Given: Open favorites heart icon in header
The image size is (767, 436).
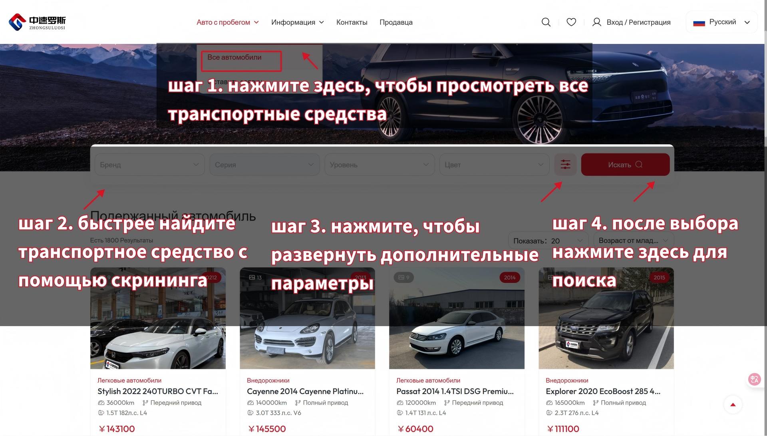Looking at the screenshot, I should [571, 22].
